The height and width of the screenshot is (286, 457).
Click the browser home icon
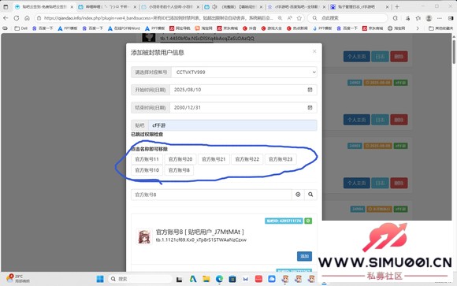[x=27, y=18]
